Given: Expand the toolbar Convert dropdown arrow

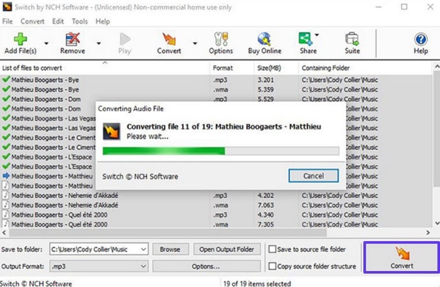Looking at the screenshot, I should [x=195, y=43].
